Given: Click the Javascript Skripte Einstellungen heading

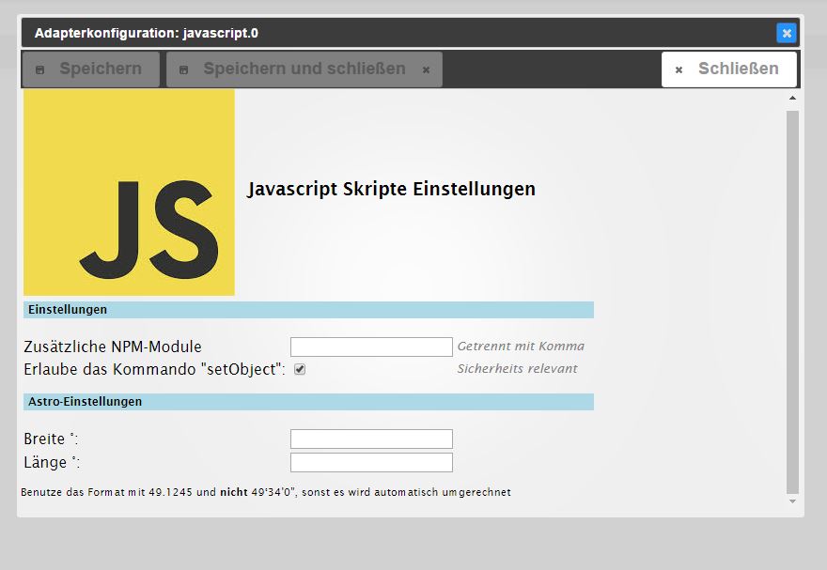Looking at the screenshot, I should 391,189.
